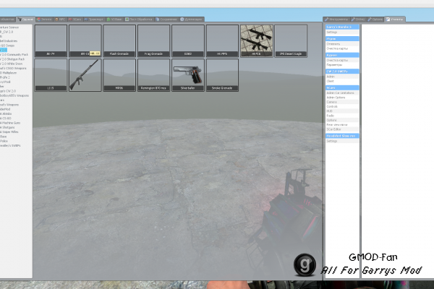This screenshot has height=289, width=434.
Task: Open CW 2.0 Community Pack category
Action: (14, 54)
